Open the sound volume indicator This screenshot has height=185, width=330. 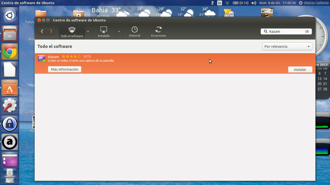254,3
